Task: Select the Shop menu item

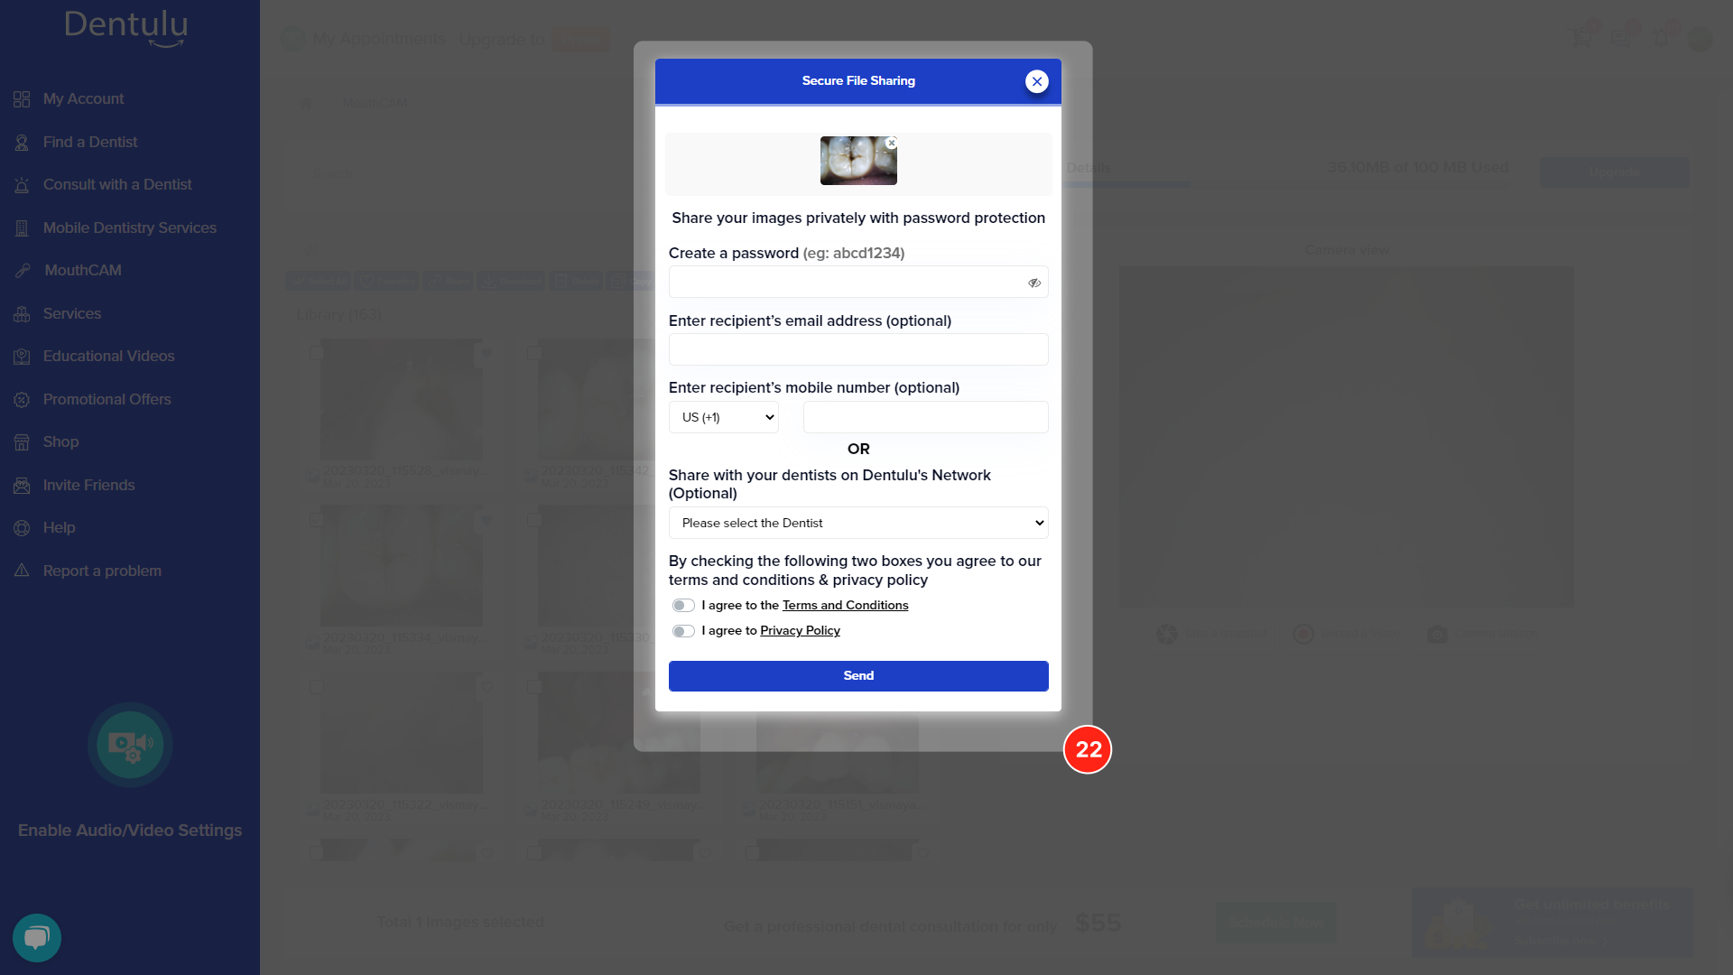Action: pyautogui.click(x=60, y=441)
